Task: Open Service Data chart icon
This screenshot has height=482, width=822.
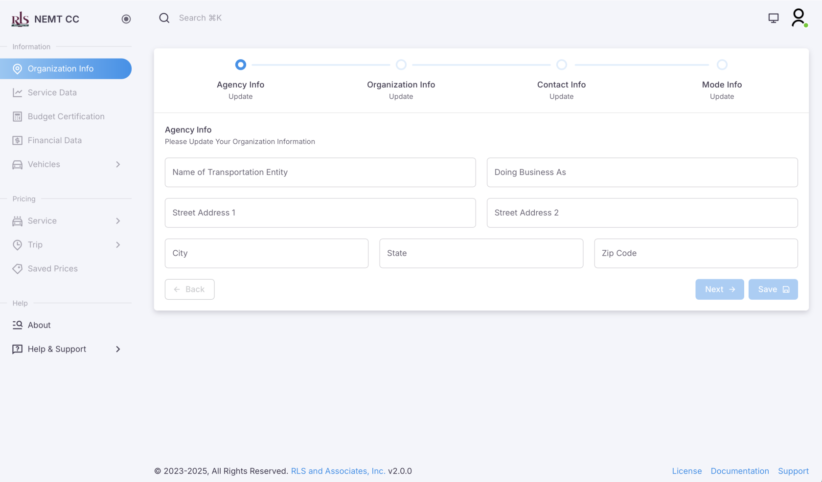Action: [x=18, y=92]
